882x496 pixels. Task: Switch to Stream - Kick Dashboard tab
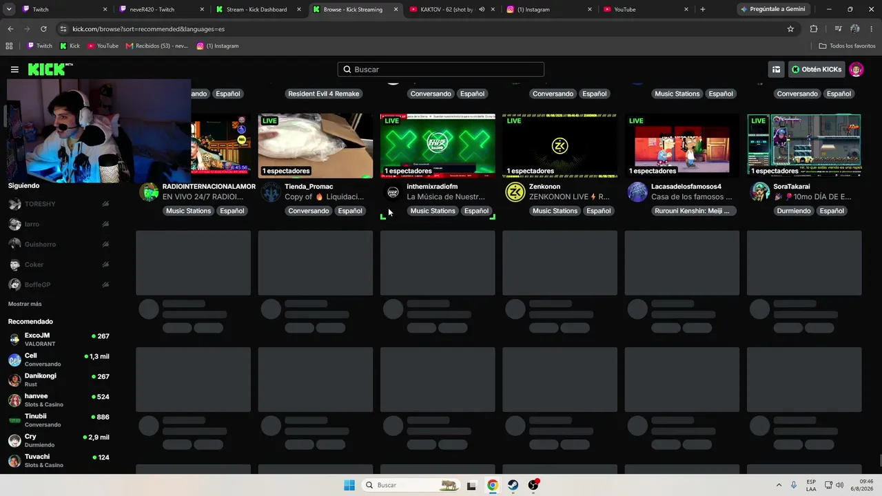click(258, 10)
